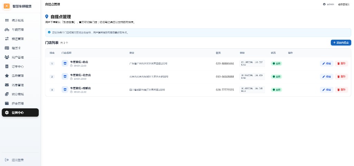The width and height of the screenshot is (354, 166).
Task: Delete the 车星雅集·成都店 row
Action: click(341, 90)
